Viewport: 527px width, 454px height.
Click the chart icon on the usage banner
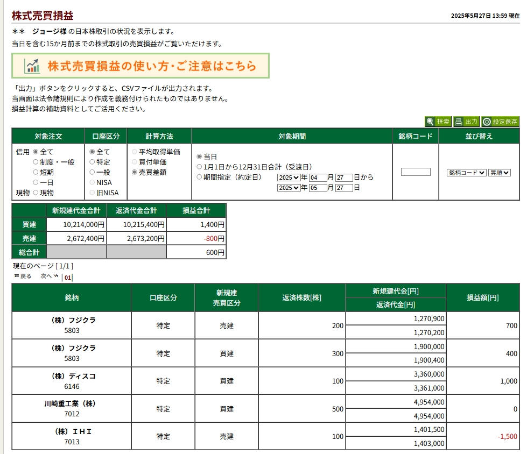coord(32,66)
